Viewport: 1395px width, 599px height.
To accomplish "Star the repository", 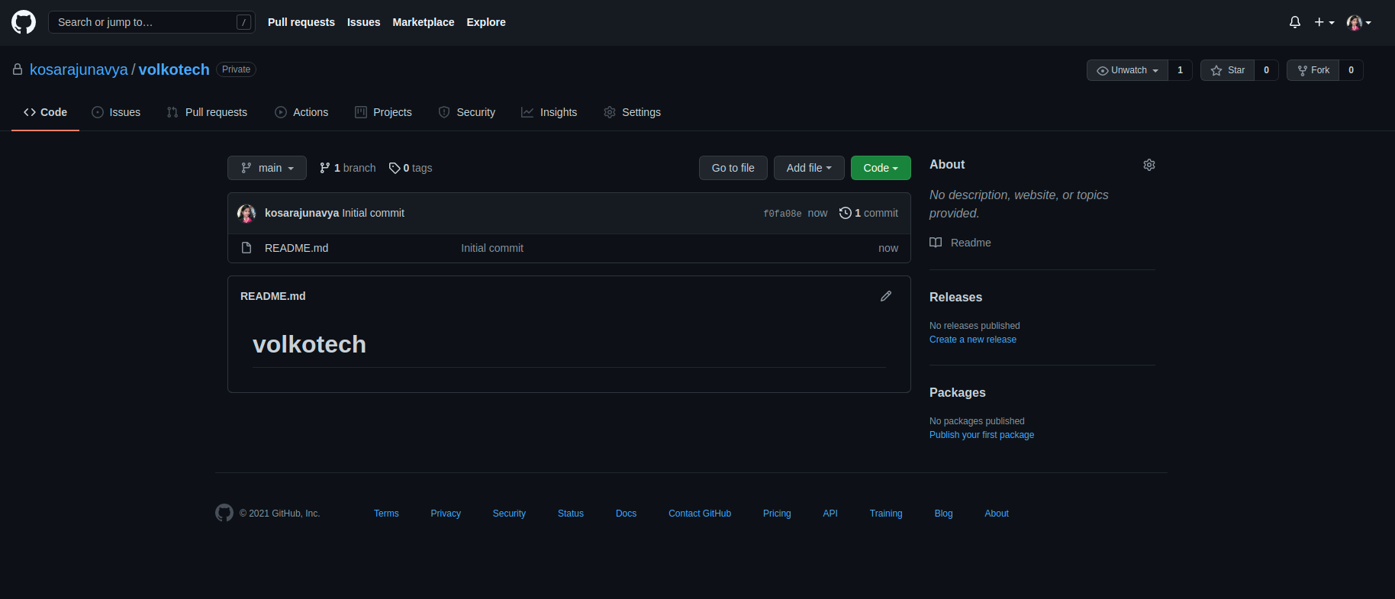I will [1227, 70].
